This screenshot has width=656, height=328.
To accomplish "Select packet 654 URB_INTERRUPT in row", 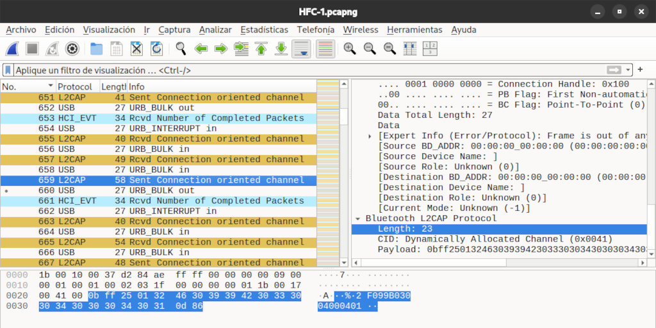I will click(x=159, y=128).
